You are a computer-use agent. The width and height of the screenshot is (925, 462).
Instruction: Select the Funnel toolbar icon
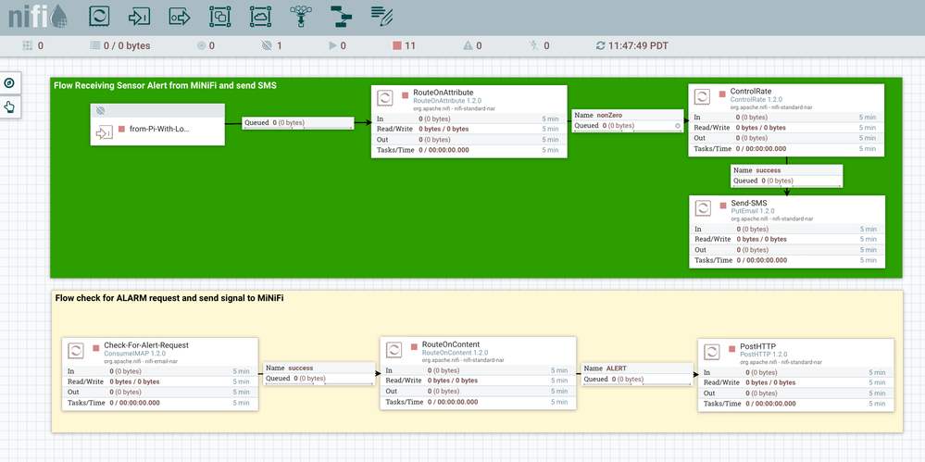click(301, 17)
